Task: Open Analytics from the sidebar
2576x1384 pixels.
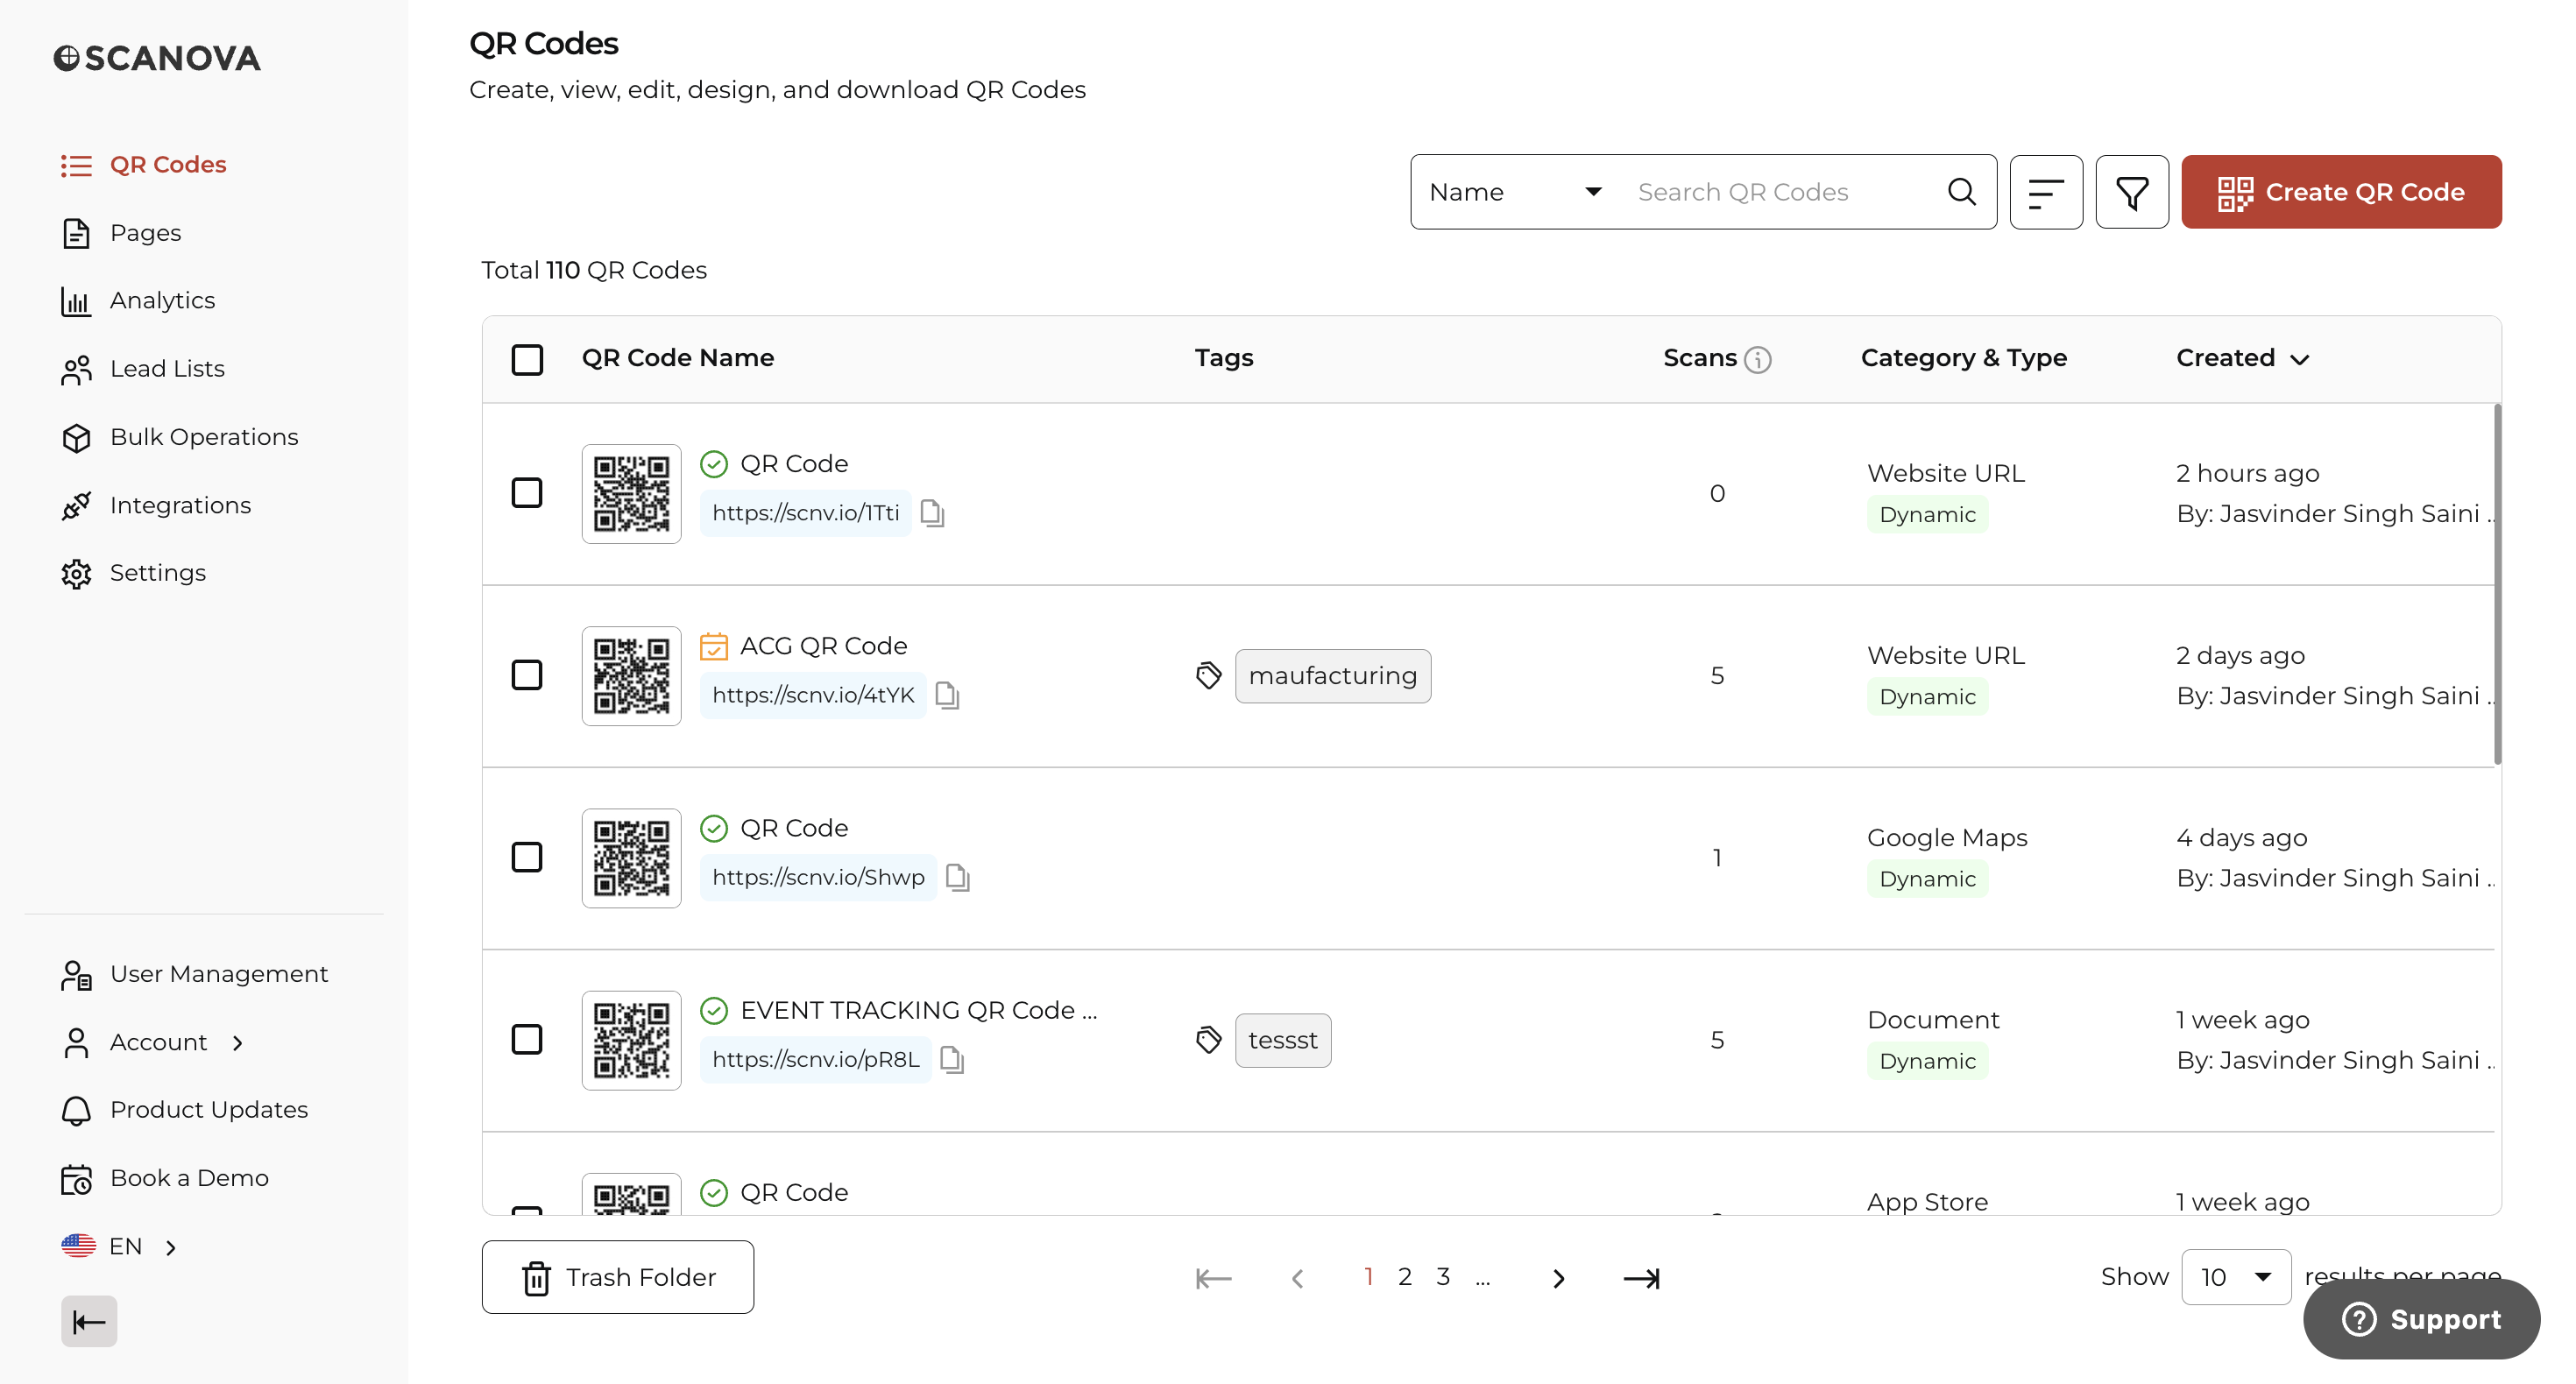Action: click(x=162, y=301)
